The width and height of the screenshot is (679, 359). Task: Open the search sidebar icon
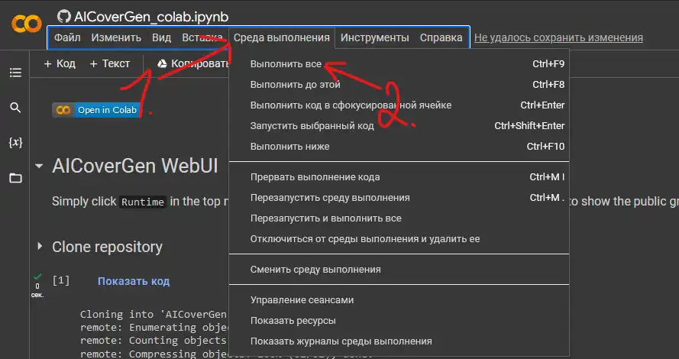15,108
